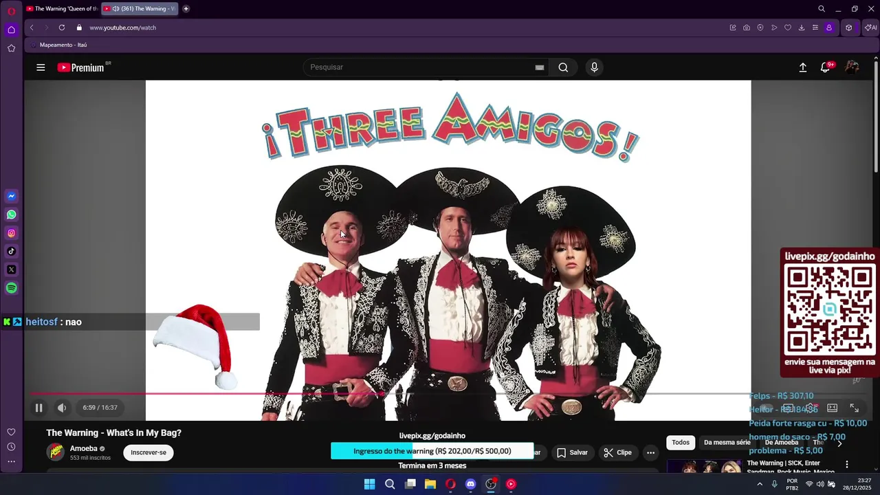The image size is (880, 495).
Task: Open a new browser tab
Action: (x=186, y=9)
